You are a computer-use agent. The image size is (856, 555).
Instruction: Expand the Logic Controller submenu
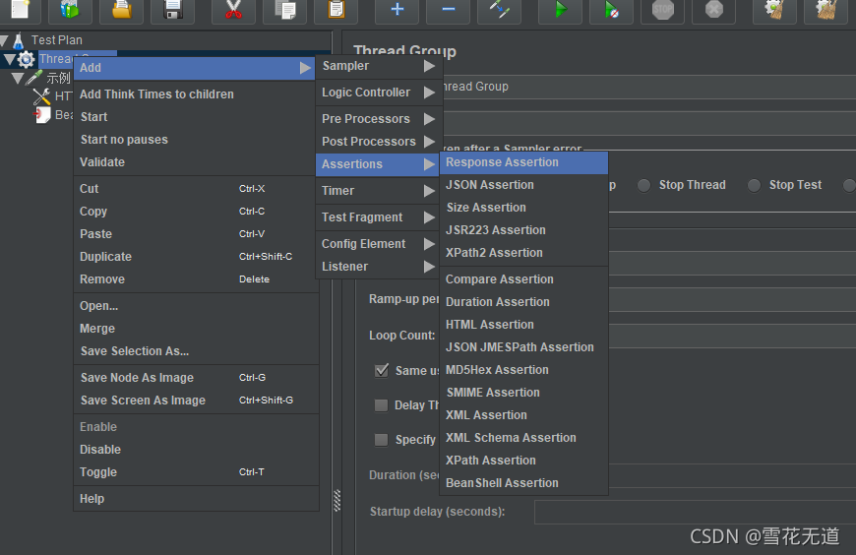(379, 92)
